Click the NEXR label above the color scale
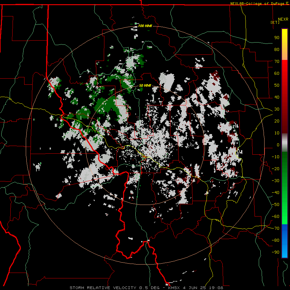Image resolution: width=290 pixels, height=290 pixels. pyautogui.click(x=283, y=19)
